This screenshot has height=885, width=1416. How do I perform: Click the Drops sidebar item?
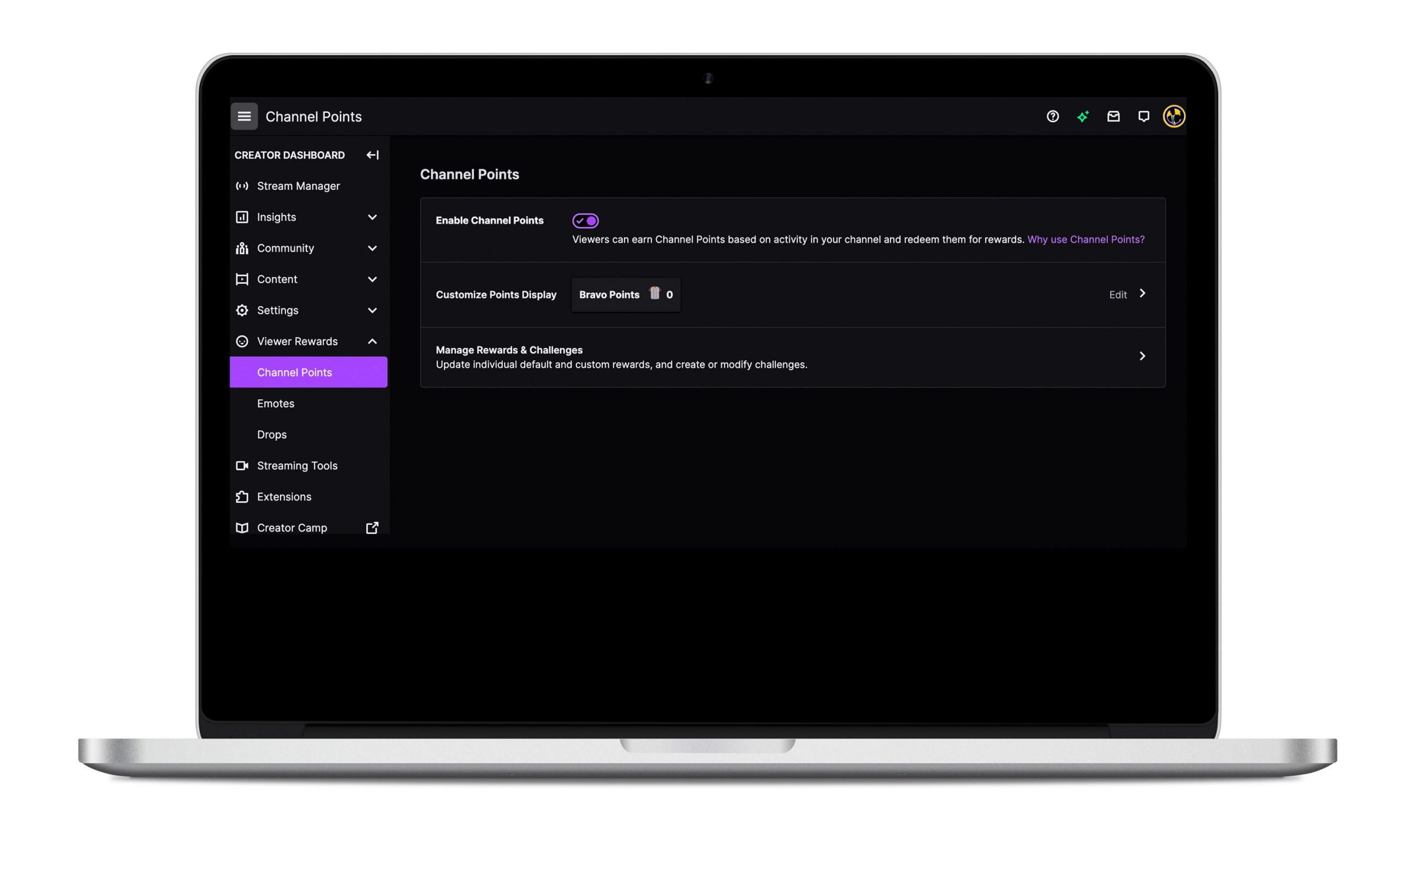(271, 434)
